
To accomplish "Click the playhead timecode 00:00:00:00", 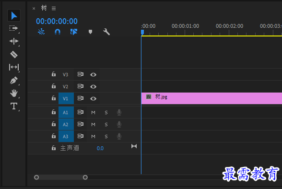I will point(57,21).
